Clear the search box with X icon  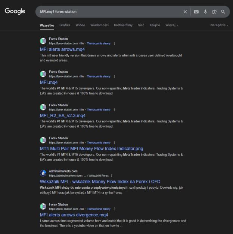185,12
